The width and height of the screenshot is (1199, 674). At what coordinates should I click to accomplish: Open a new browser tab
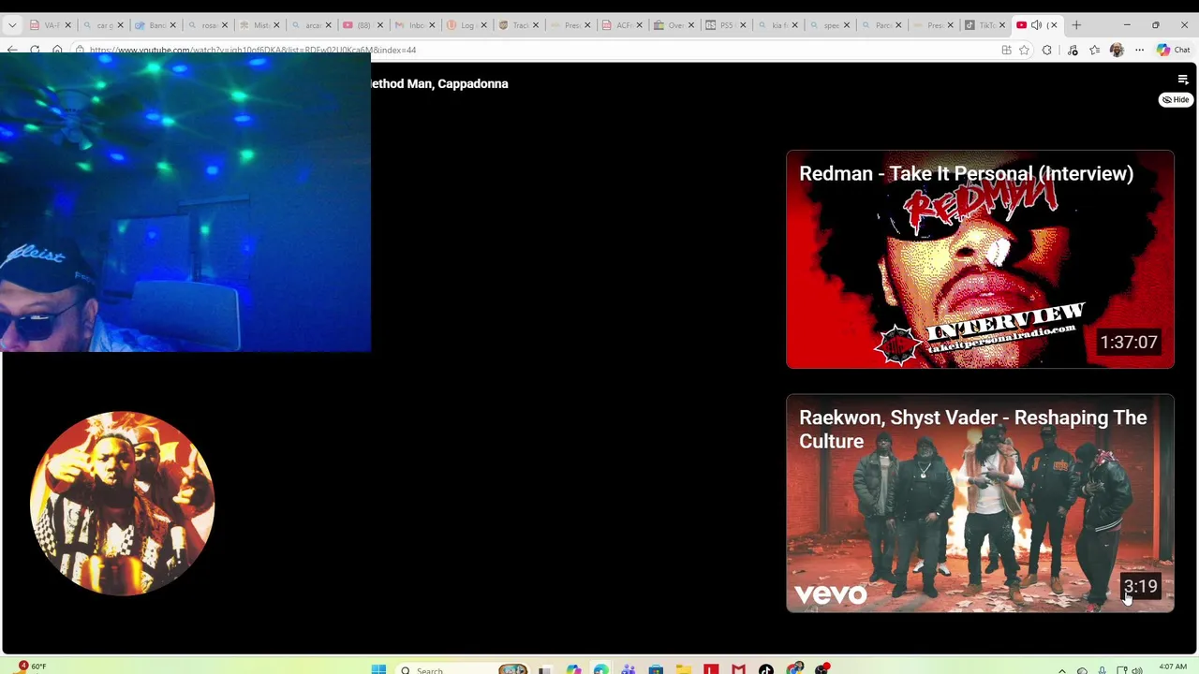coord(1076,25)
